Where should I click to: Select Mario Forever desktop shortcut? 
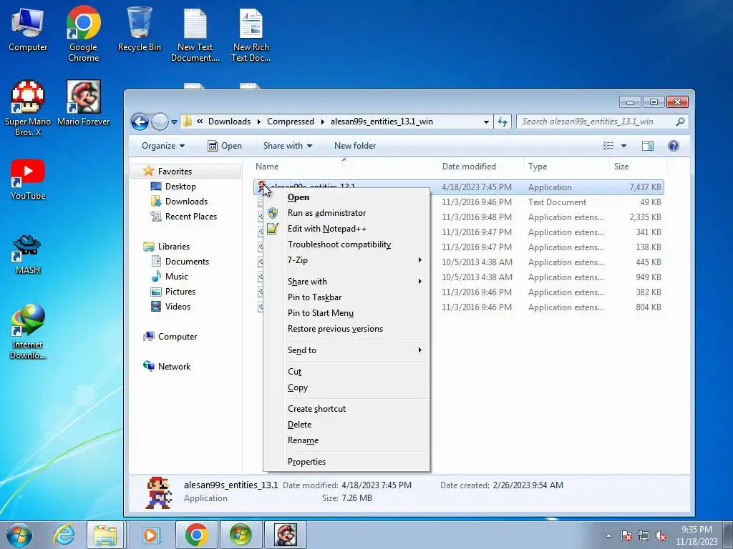84,103
